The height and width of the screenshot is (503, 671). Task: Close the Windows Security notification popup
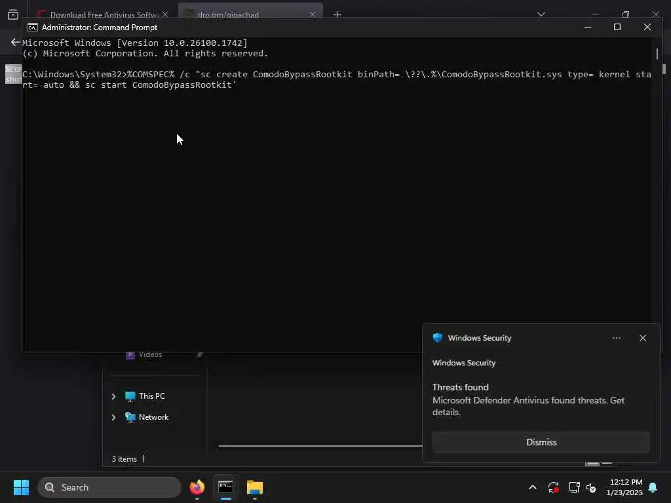642,338
